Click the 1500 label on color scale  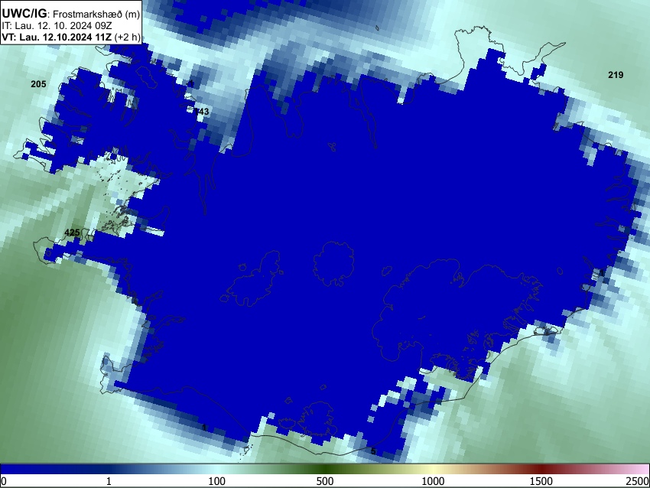[541, 481]
